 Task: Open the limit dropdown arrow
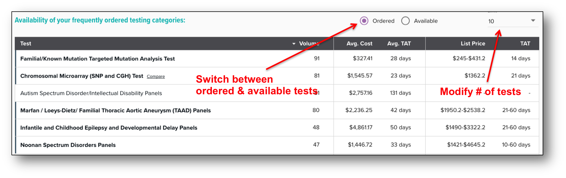533,21
